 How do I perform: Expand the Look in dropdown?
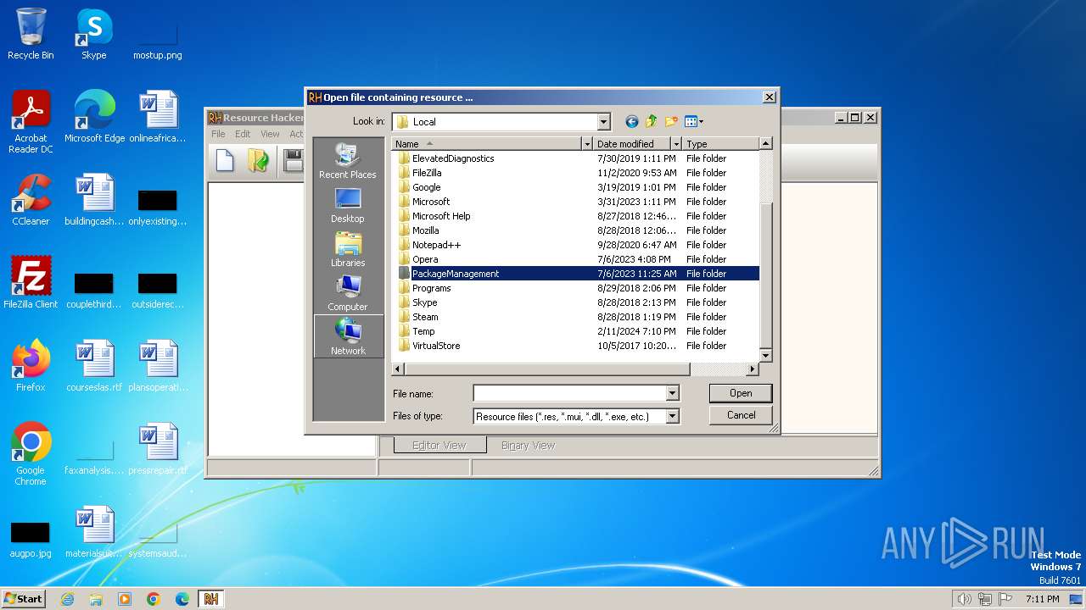coord(603,122)
